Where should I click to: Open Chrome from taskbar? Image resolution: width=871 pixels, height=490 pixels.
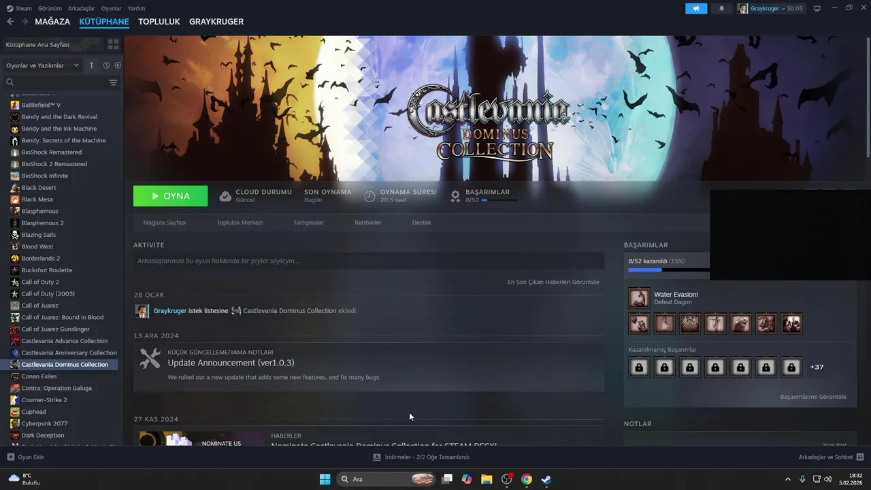[x=526, y=479]
